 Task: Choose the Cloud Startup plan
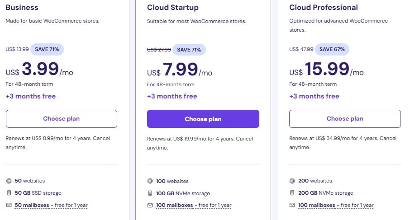(x=203, y=119)
